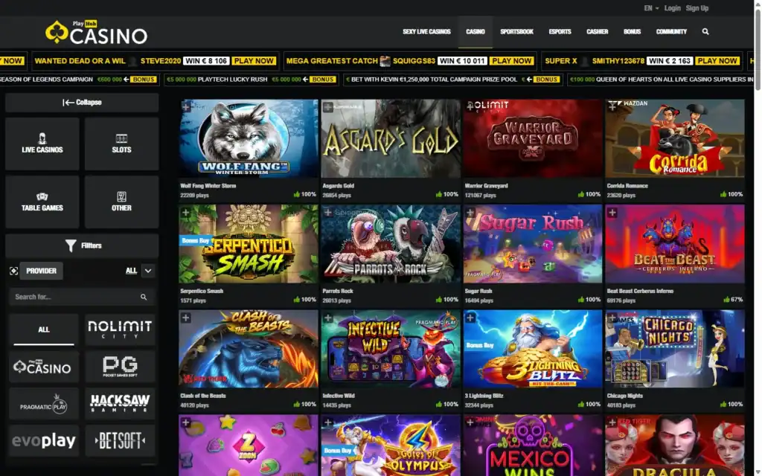
Task: Select the ALL providers tile
Action: pyautogui.click(x=44, y=329)
